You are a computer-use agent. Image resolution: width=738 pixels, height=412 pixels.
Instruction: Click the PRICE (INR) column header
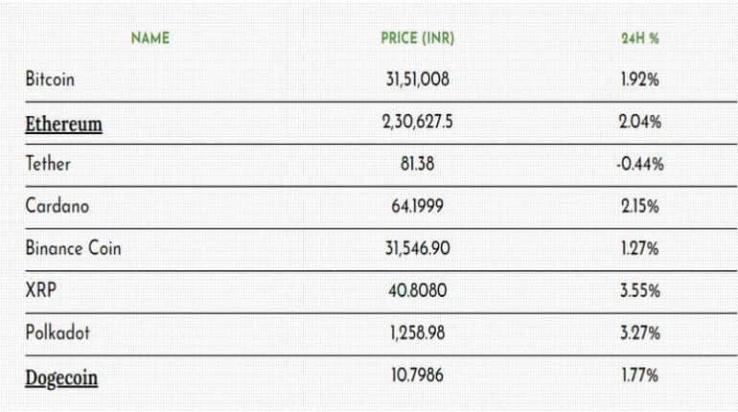coord(417,38)
